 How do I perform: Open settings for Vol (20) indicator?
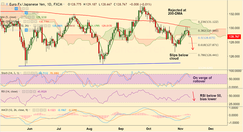[20, 9]
